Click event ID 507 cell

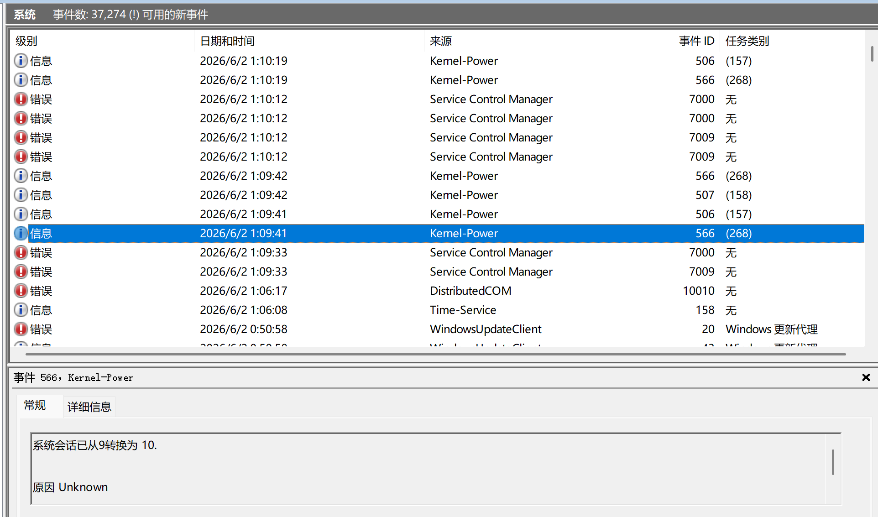[705, 195]
